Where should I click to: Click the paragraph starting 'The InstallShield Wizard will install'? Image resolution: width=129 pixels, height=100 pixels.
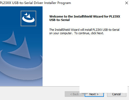tap(84, 32)
